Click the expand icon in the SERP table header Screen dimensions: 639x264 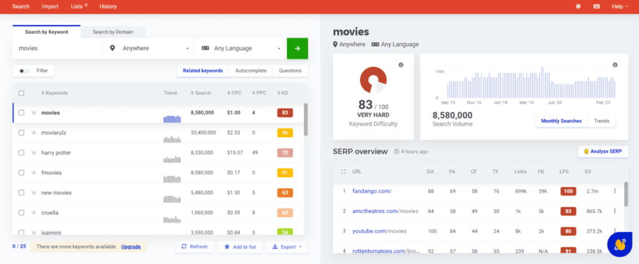[343, 172]
